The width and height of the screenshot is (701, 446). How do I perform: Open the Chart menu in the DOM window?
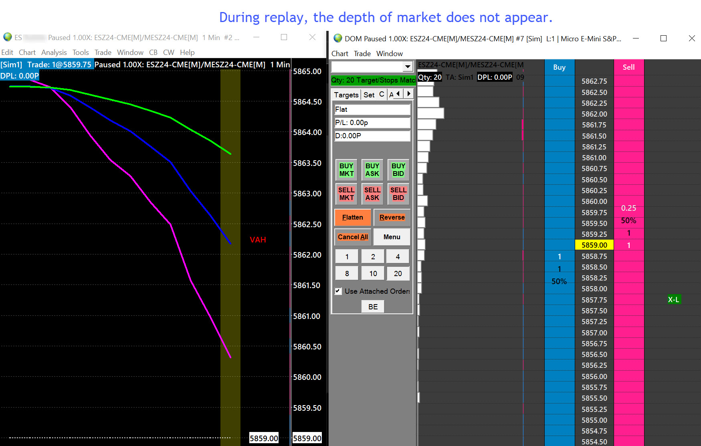coord(340,54)
